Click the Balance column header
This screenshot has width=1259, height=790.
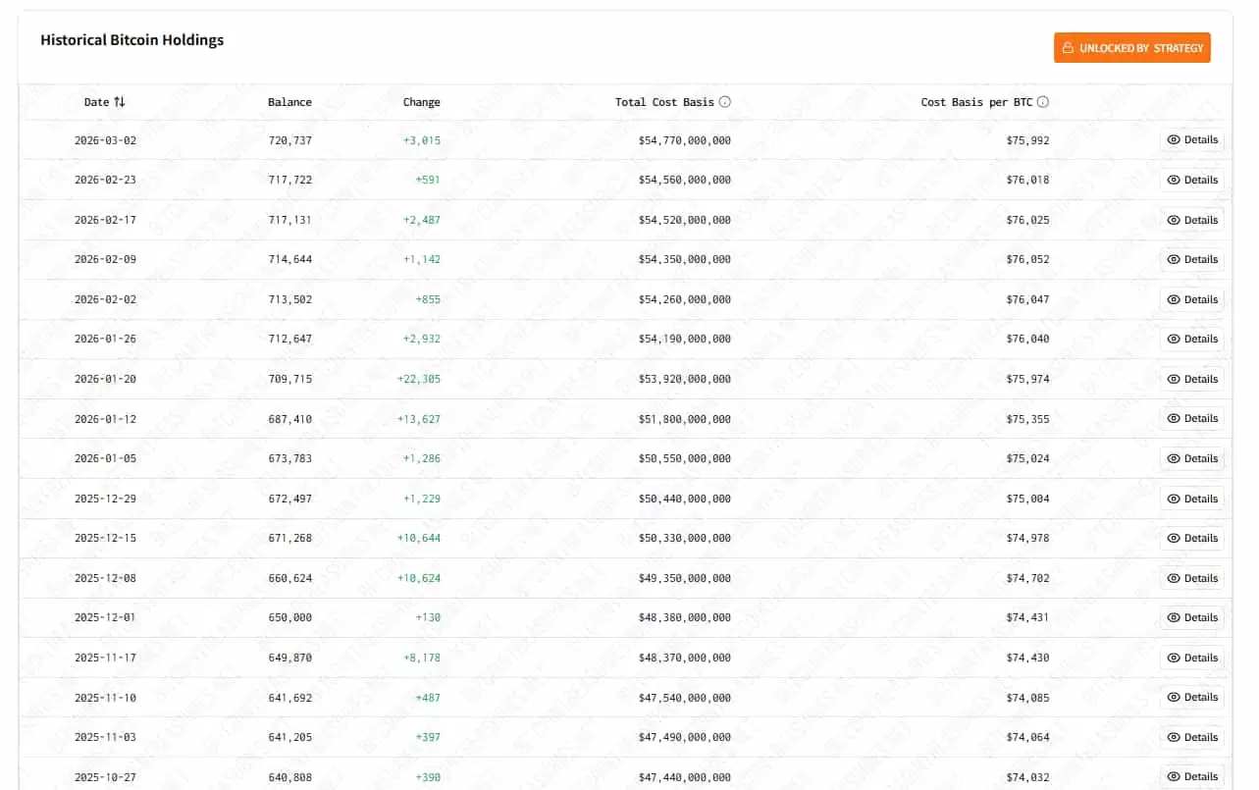pyautogui.click(x=289, y=101)
